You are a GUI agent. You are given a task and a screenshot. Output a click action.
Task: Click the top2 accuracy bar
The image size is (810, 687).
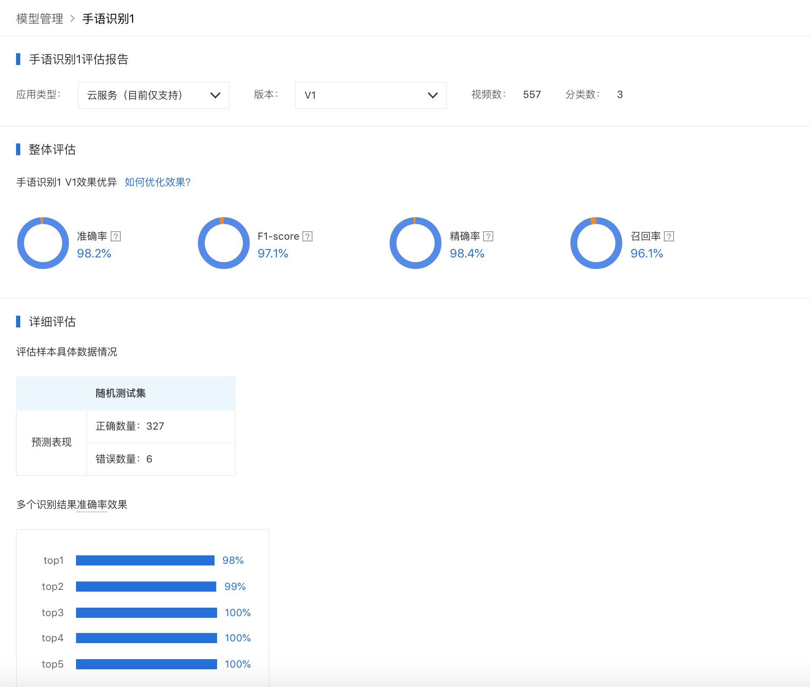[x=146, y=587]
